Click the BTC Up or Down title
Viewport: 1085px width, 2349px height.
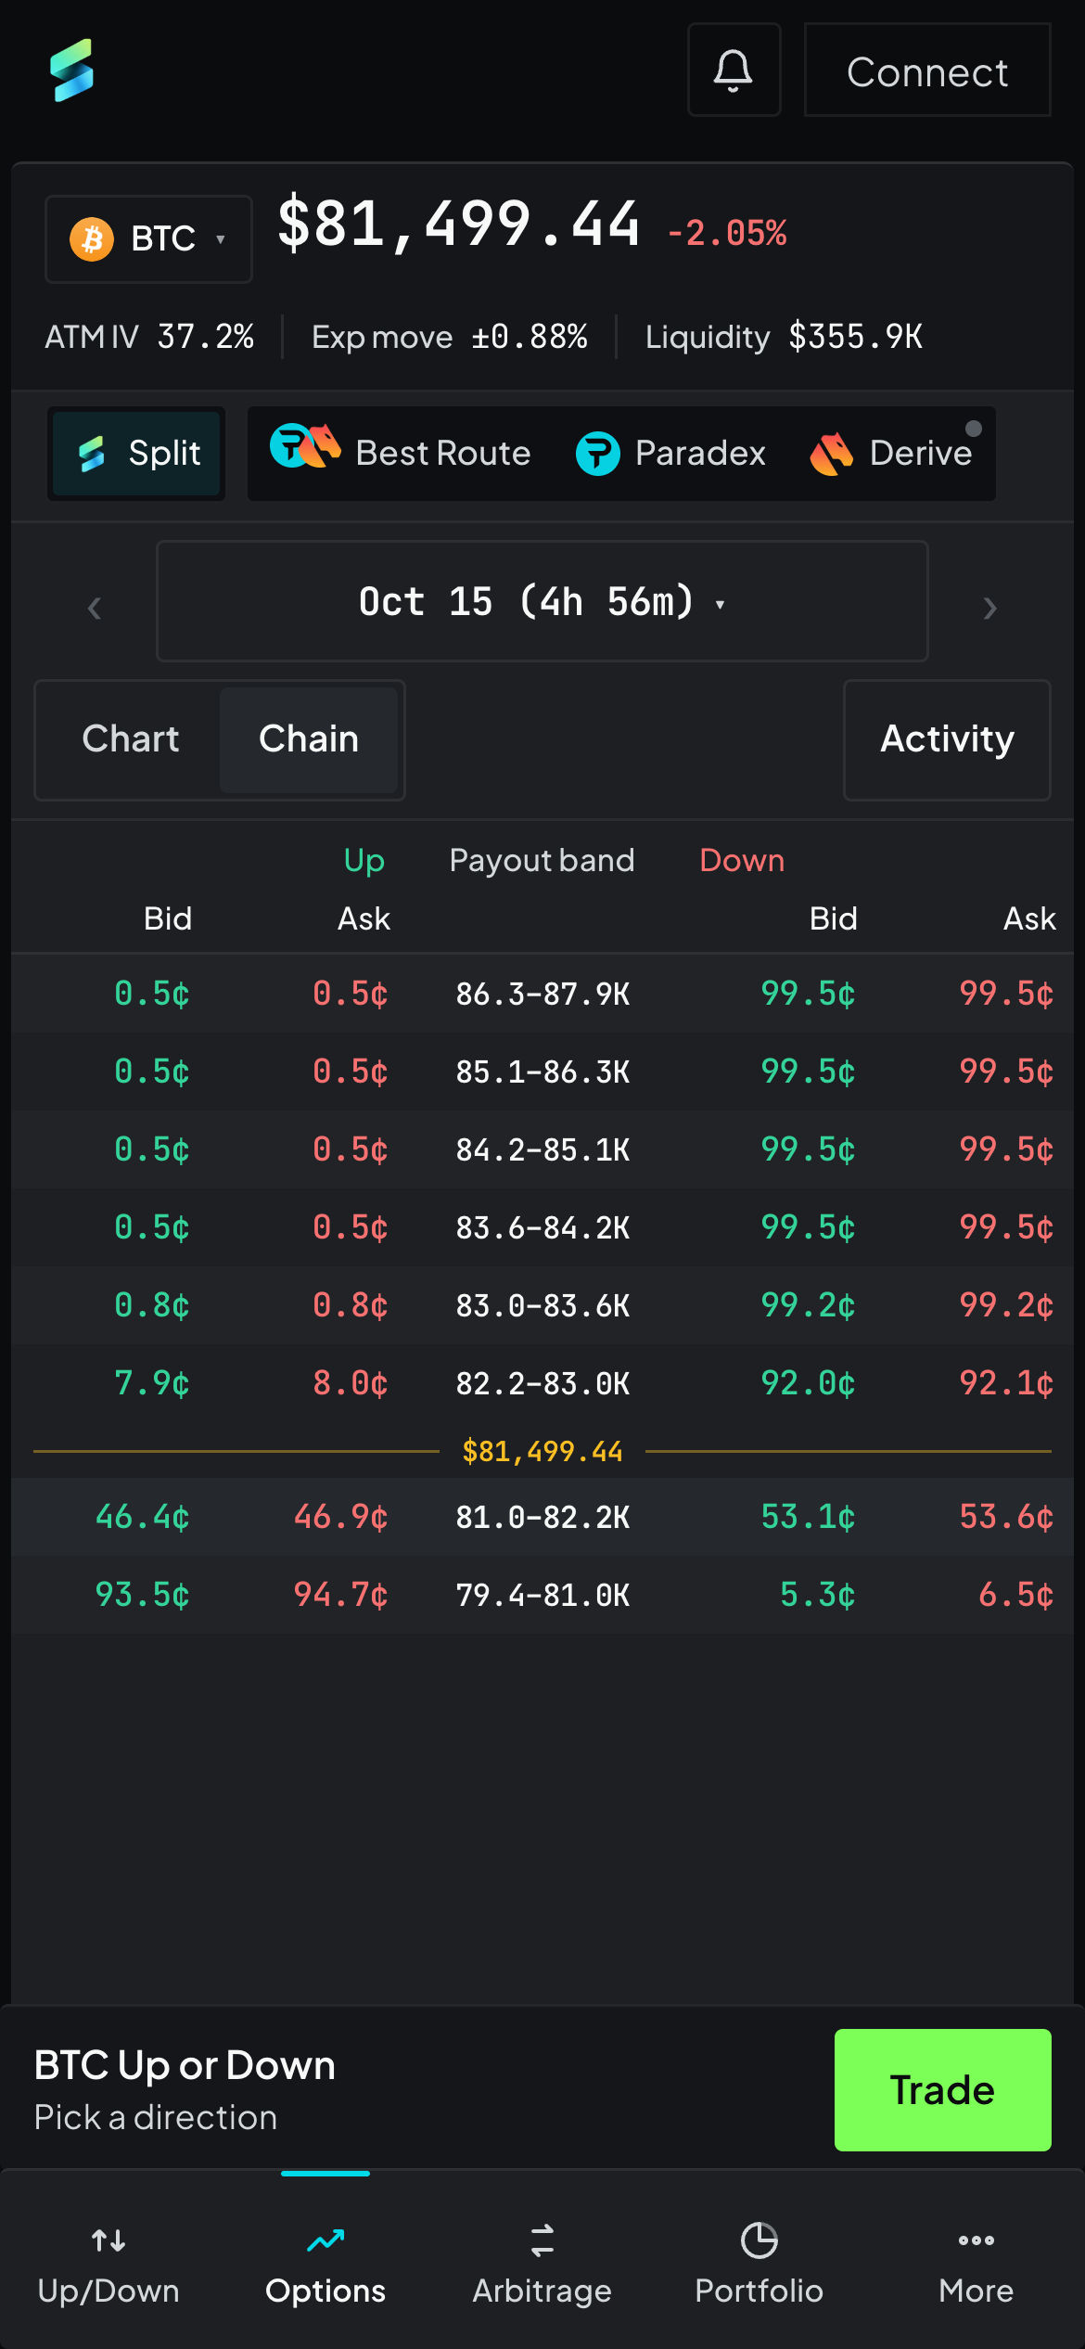(185, 2065)
